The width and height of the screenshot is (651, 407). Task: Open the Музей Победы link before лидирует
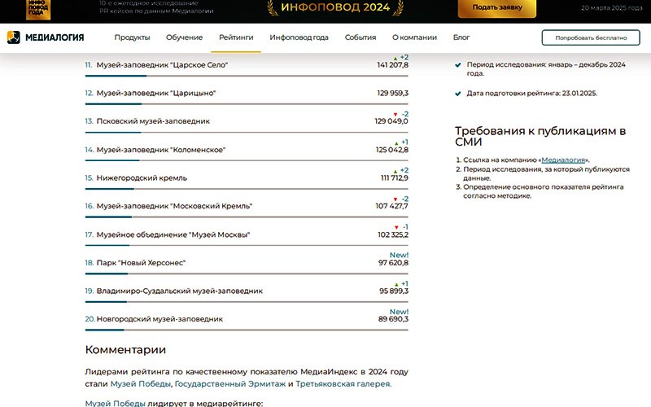coord(115,403)
